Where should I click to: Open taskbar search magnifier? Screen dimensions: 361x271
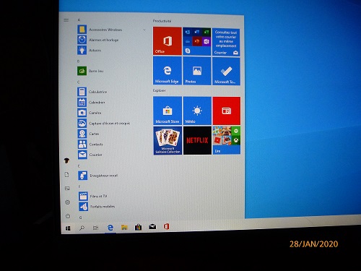[82, 228]
